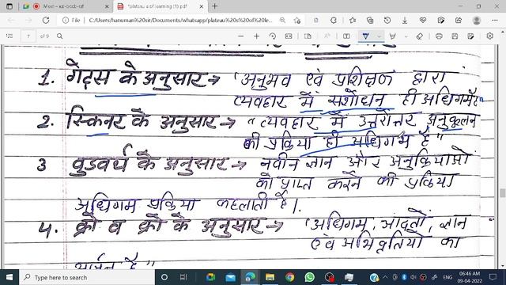Select the Highlight tool
This screenshot has width=506, height=285.
393,36
